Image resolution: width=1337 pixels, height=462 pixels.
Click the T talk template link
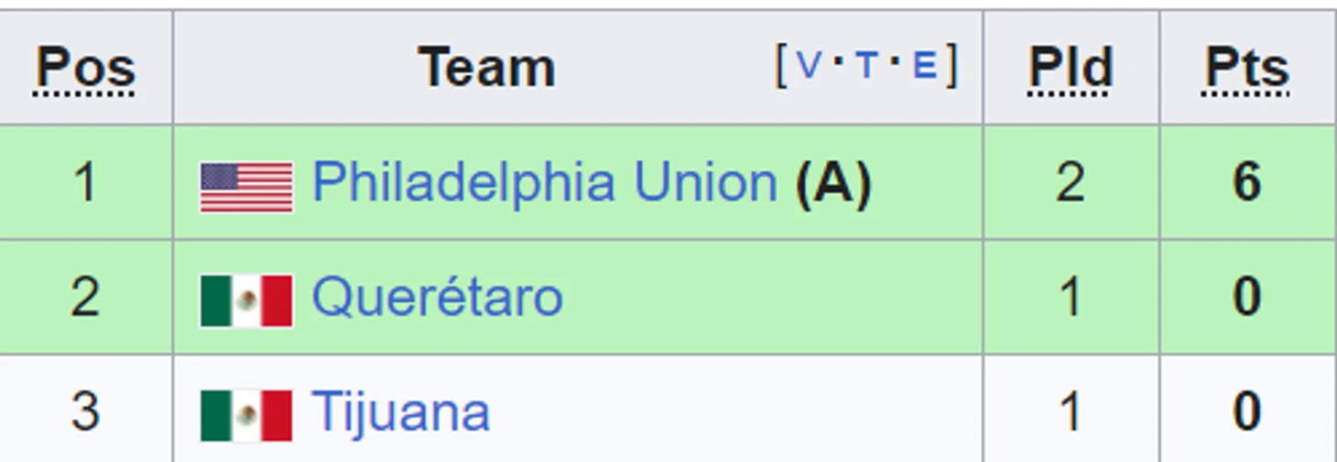pyautogui.click(x=867, y=66)
